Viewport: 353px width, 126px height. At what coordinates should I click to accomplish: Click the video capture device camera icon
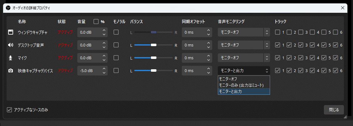(x=11, y=70)
